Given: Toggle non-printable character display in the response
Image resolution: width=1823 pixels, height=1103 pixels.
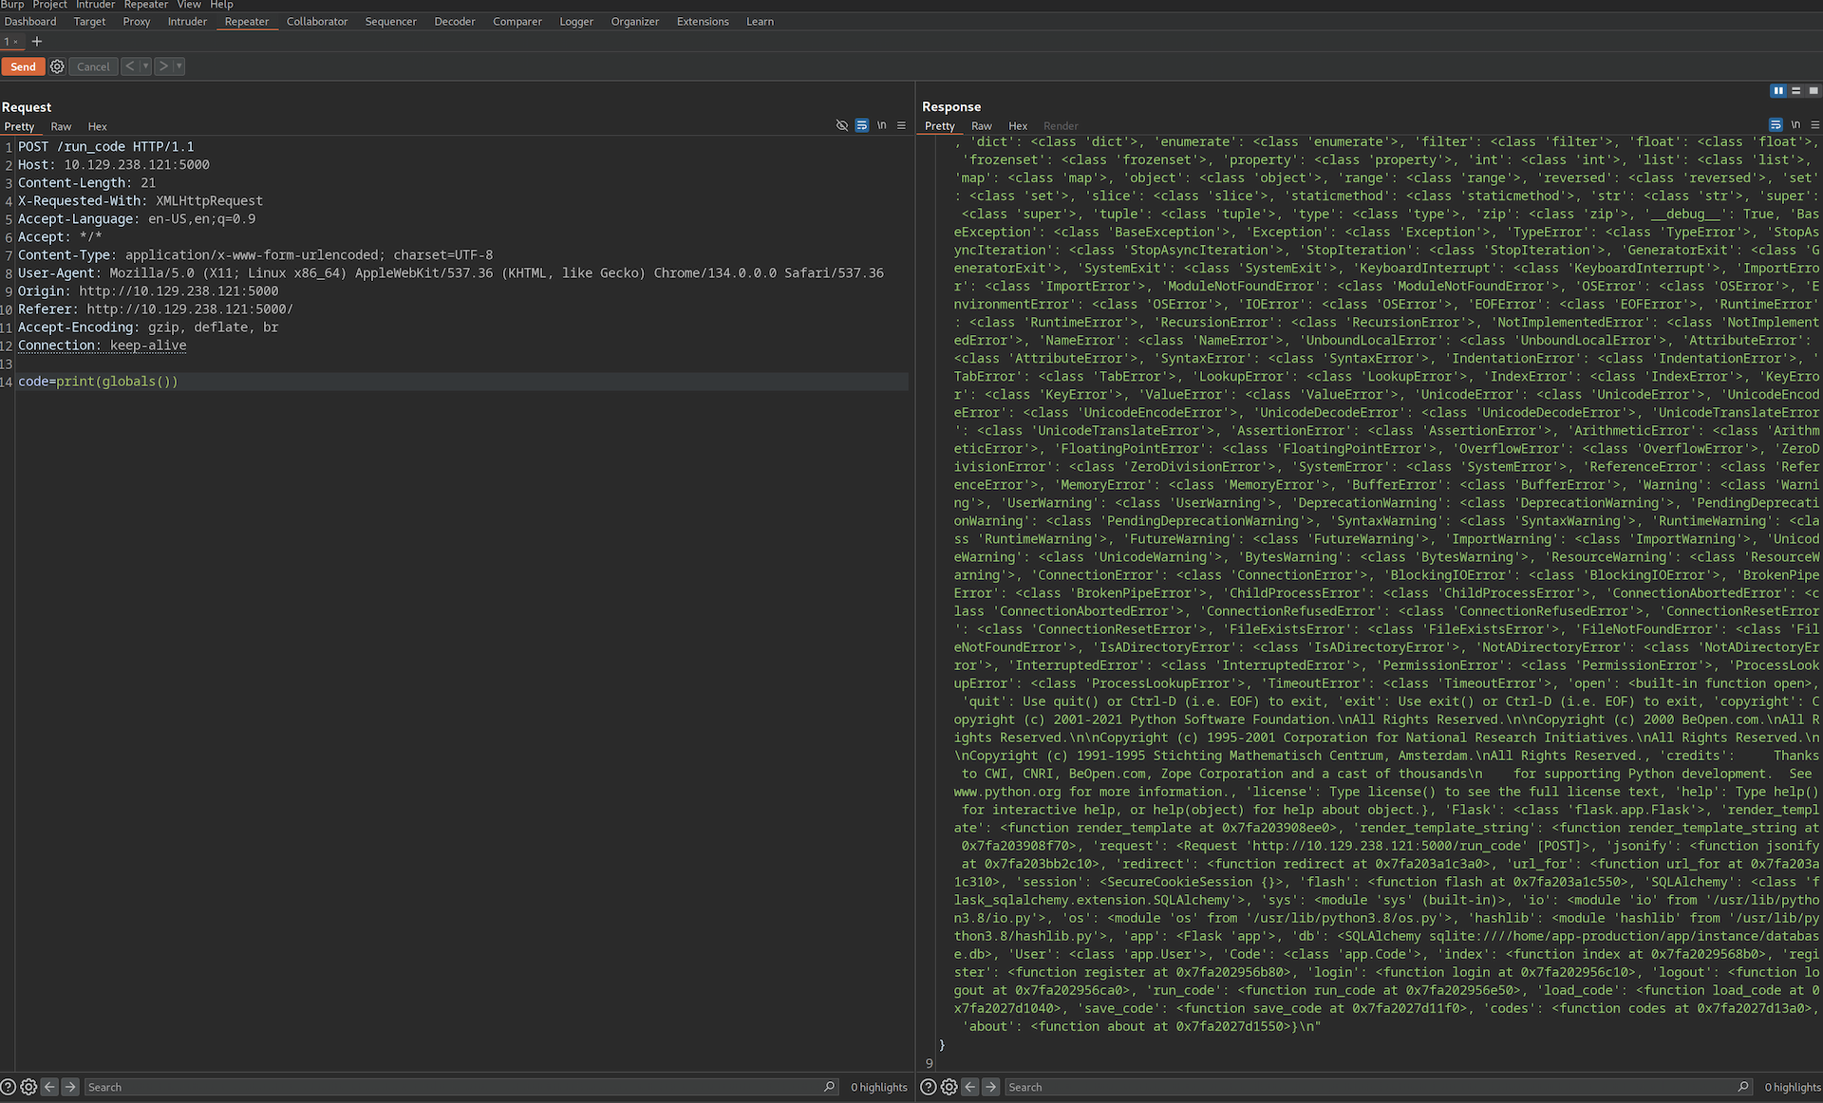Looking at the screenshot, I should point(1795,124).
